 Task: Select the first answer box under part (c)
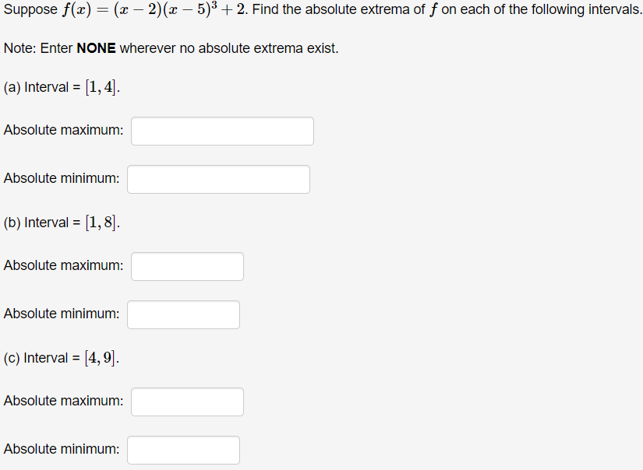[187, 402]
